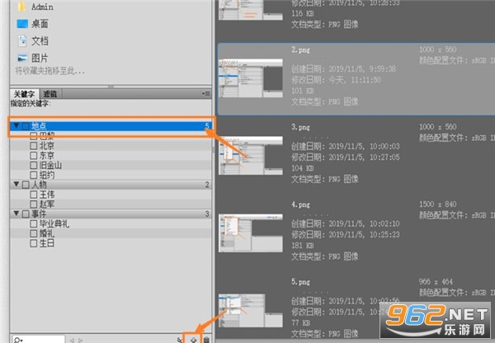Check the 地点 group checkbox
The width and height of the screenshot is (495, 343).
26,126
